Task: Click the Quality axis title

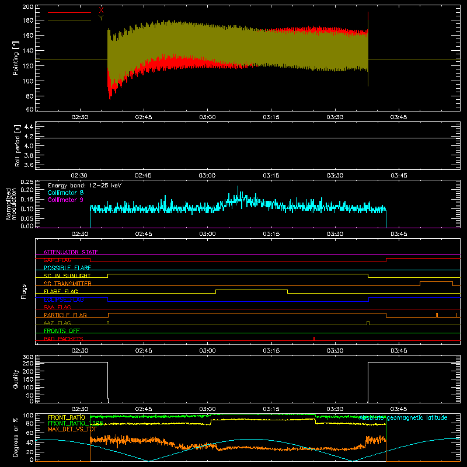Action: coord(16,379)
